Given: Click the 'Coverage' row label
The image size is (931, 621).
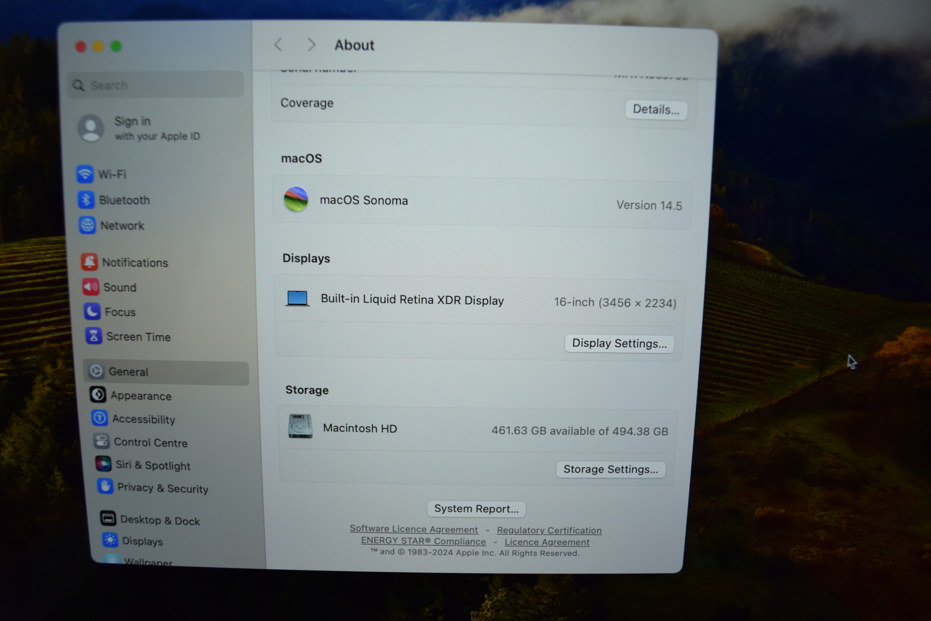Looking at the screenshot, I should click(307, 103).
